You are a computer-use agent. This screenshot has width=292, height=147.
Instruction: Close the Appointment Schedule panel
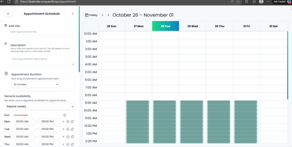pyautogui.click(x=72, y=14)
